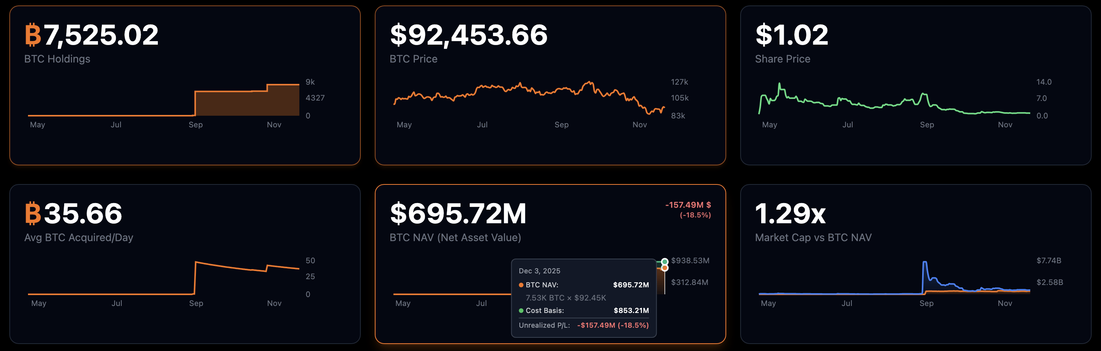
Task: Click the Nov label on the Share Price axis
Action: pyautogui.click(x=1005, y=125)
